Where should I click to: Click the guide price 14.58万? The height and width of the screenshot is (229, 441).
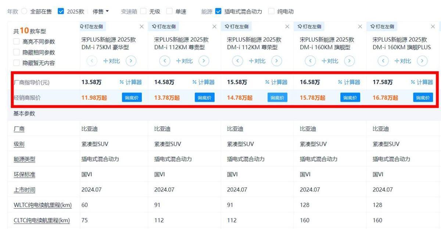pyautogui.click(x=164, y=82)
